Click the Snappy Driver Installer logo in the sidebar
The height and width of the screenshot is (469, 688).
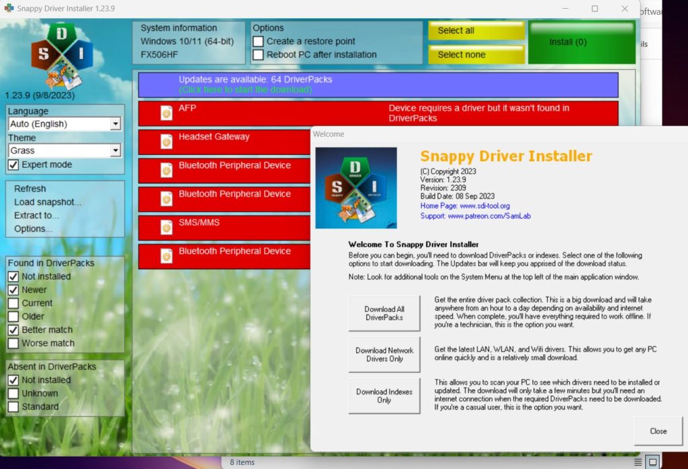point(62,54)
